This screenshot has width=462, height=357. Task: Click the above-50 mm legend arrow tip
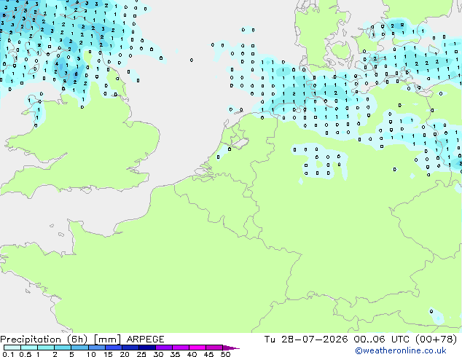pyautogui.click(x=231, y=348)
